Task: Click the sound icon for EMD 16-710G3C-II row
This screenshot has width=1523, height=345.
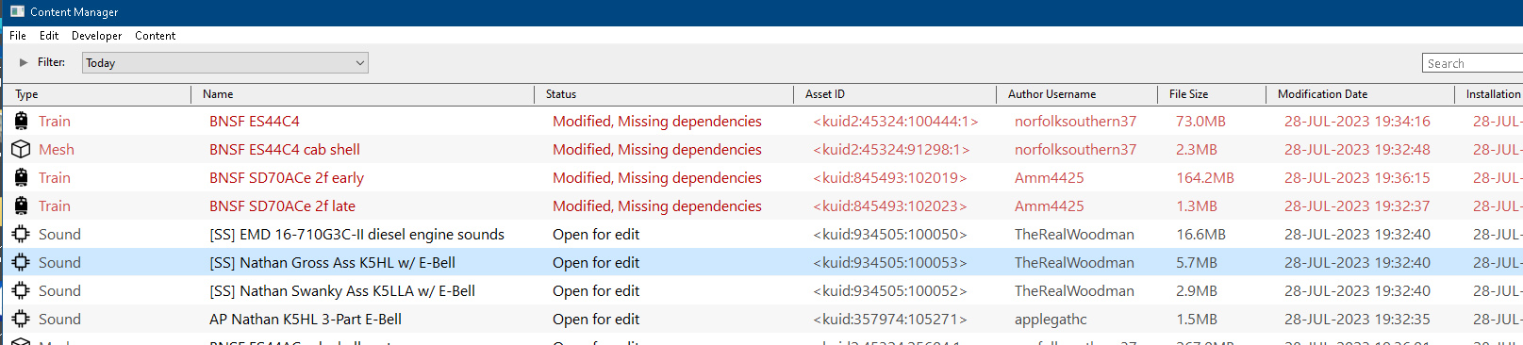Action: [21, 234]
